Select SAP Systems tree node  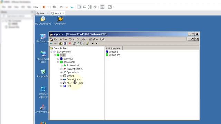coord(64,52)
